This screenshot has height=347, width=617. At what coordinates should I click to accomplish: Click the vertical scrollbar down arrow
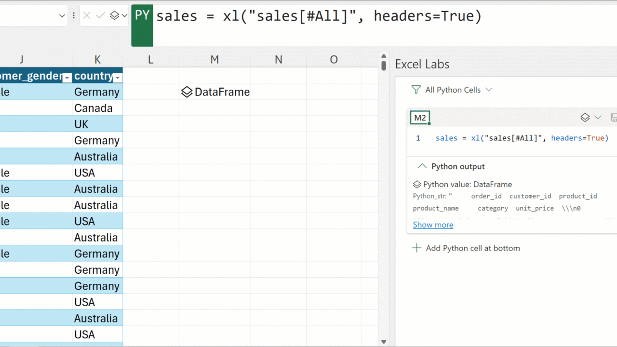384,342
